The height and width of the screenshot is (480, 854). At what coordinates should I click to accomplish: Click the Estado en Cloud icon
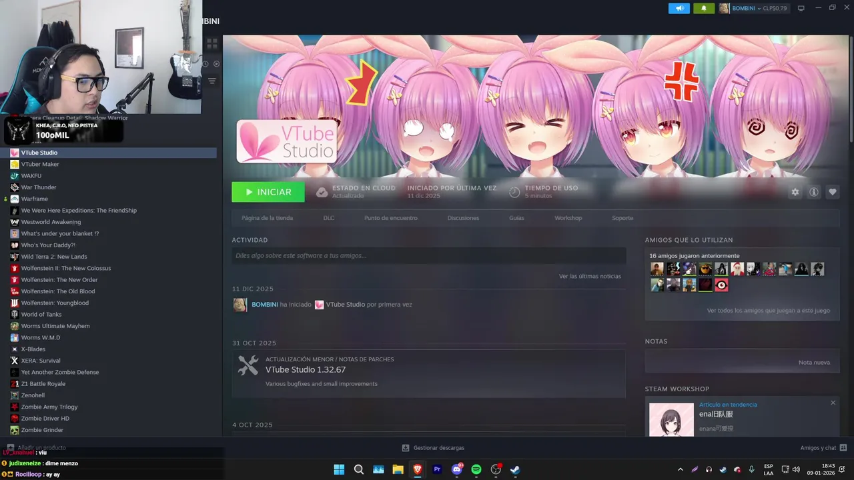pos(322,192)
